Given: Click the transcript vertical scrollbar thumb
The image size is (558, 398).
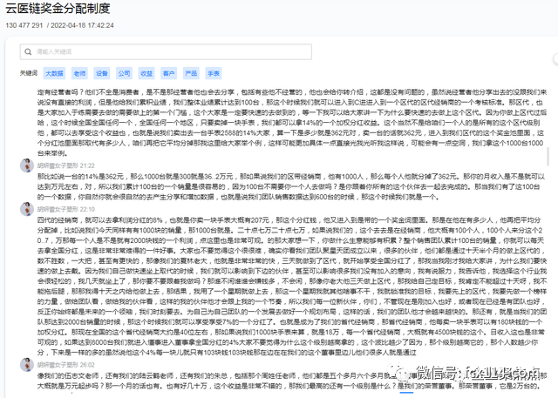Looking at the screenshot, I should [x=548, y=157].
